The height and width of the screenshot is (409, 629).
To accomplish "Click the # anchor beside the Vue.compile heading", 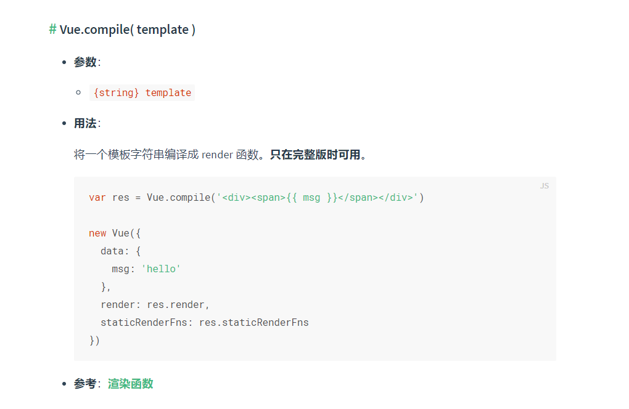I will 52,30.
